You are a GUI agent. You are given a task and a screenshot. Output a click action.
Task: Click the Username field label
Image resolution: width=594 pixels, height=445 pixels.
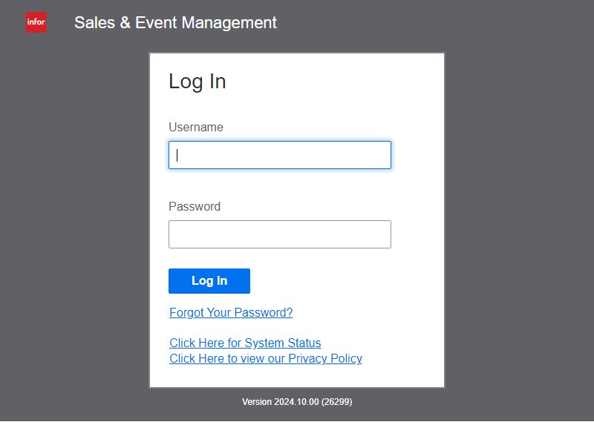(196, 127)
